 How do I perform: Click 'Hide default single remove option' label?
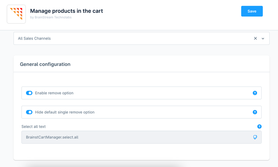click(65, 112)
